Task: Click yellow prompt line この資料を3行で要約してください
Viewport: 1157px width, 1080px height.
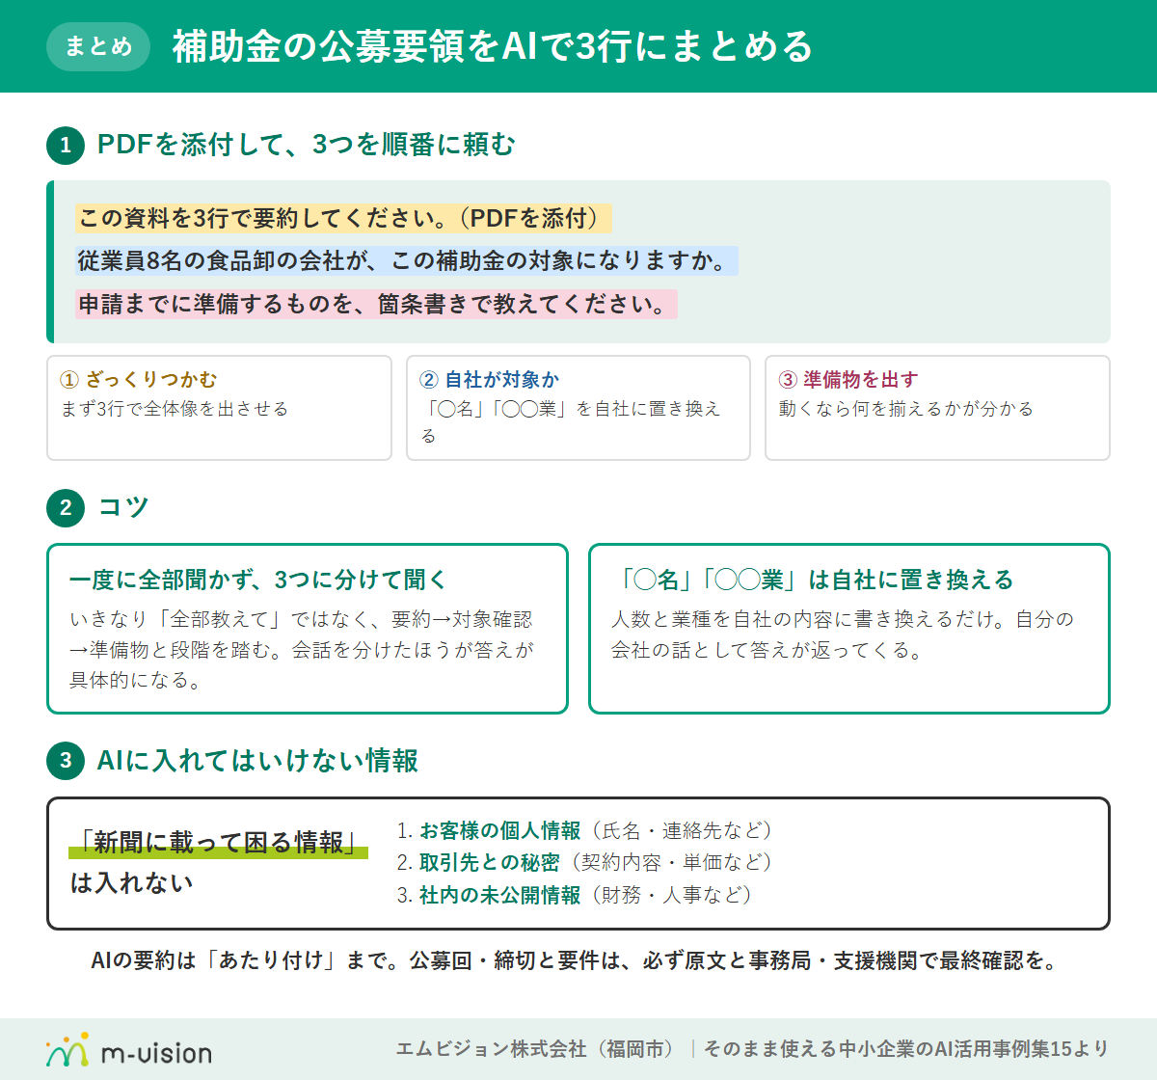Action: 343,218
